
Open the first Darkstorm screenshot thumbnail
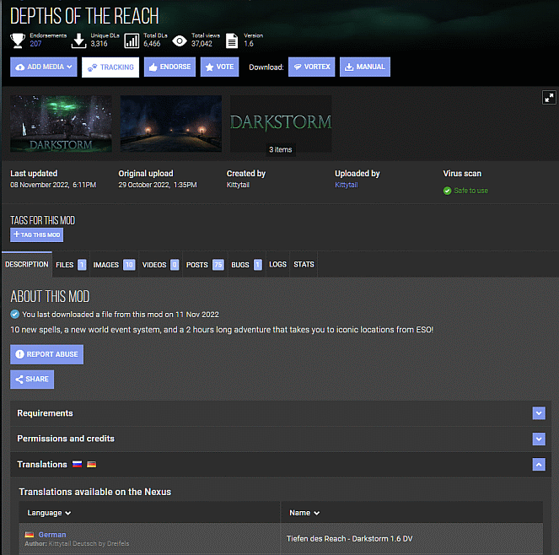[x=61, y=123]
